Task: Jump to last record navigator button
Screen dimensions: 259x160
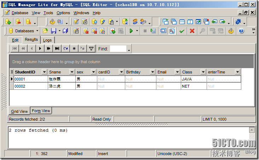Action: (57, 49)
